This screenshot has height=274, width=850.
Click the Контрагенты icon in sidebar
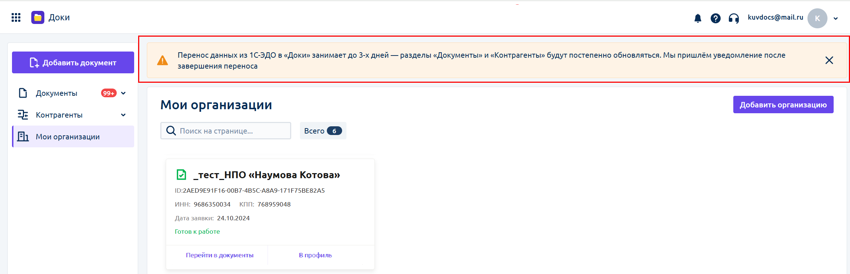(x=23, y=115)
